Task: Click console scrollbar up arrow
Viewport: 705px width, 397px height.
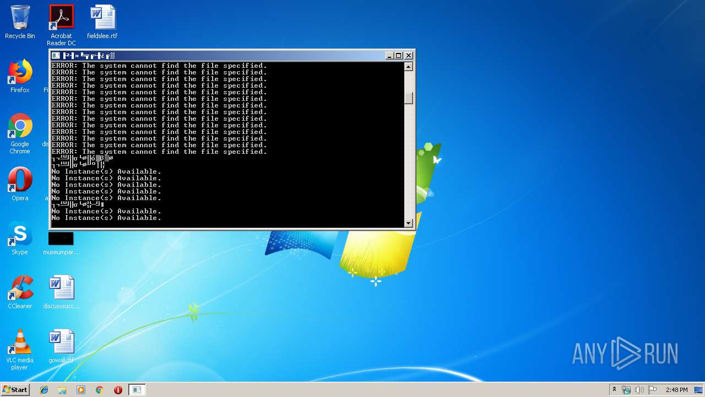Action: click(409, 67)
